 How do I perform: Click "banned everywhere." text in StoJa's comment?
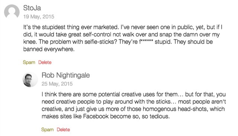pos(49,49)
